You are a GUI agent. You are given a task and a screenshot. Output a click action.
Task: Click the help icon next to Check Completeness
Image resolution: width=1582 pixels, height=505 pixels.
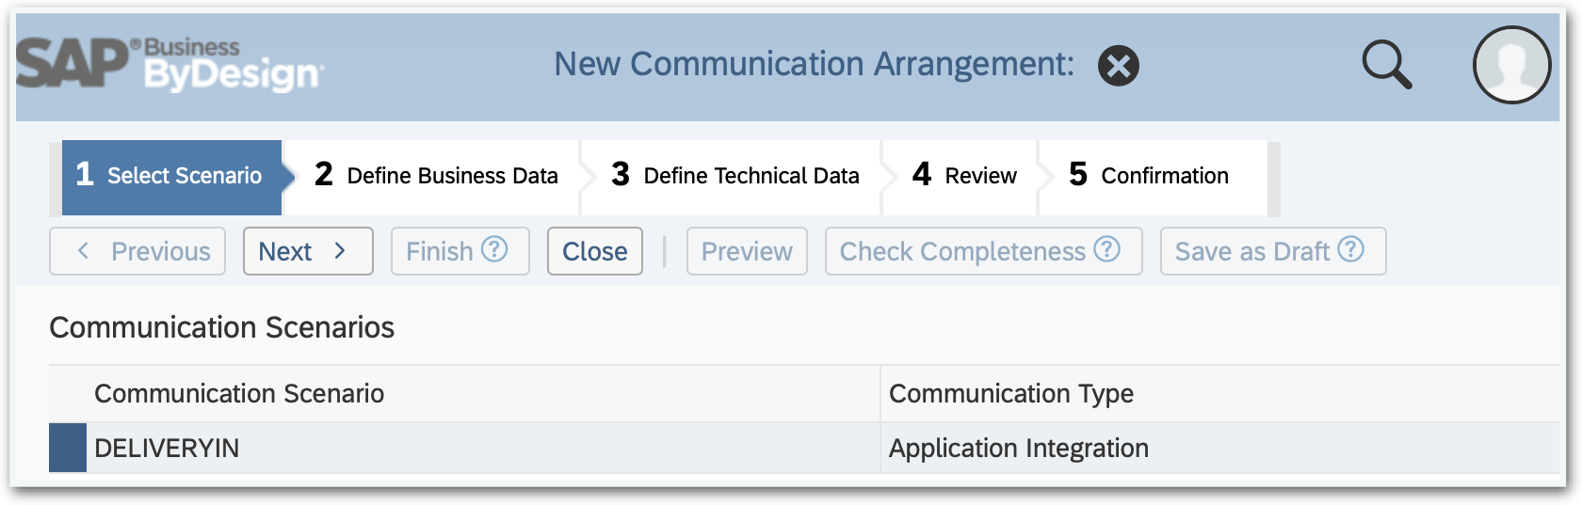point(1107,249)
